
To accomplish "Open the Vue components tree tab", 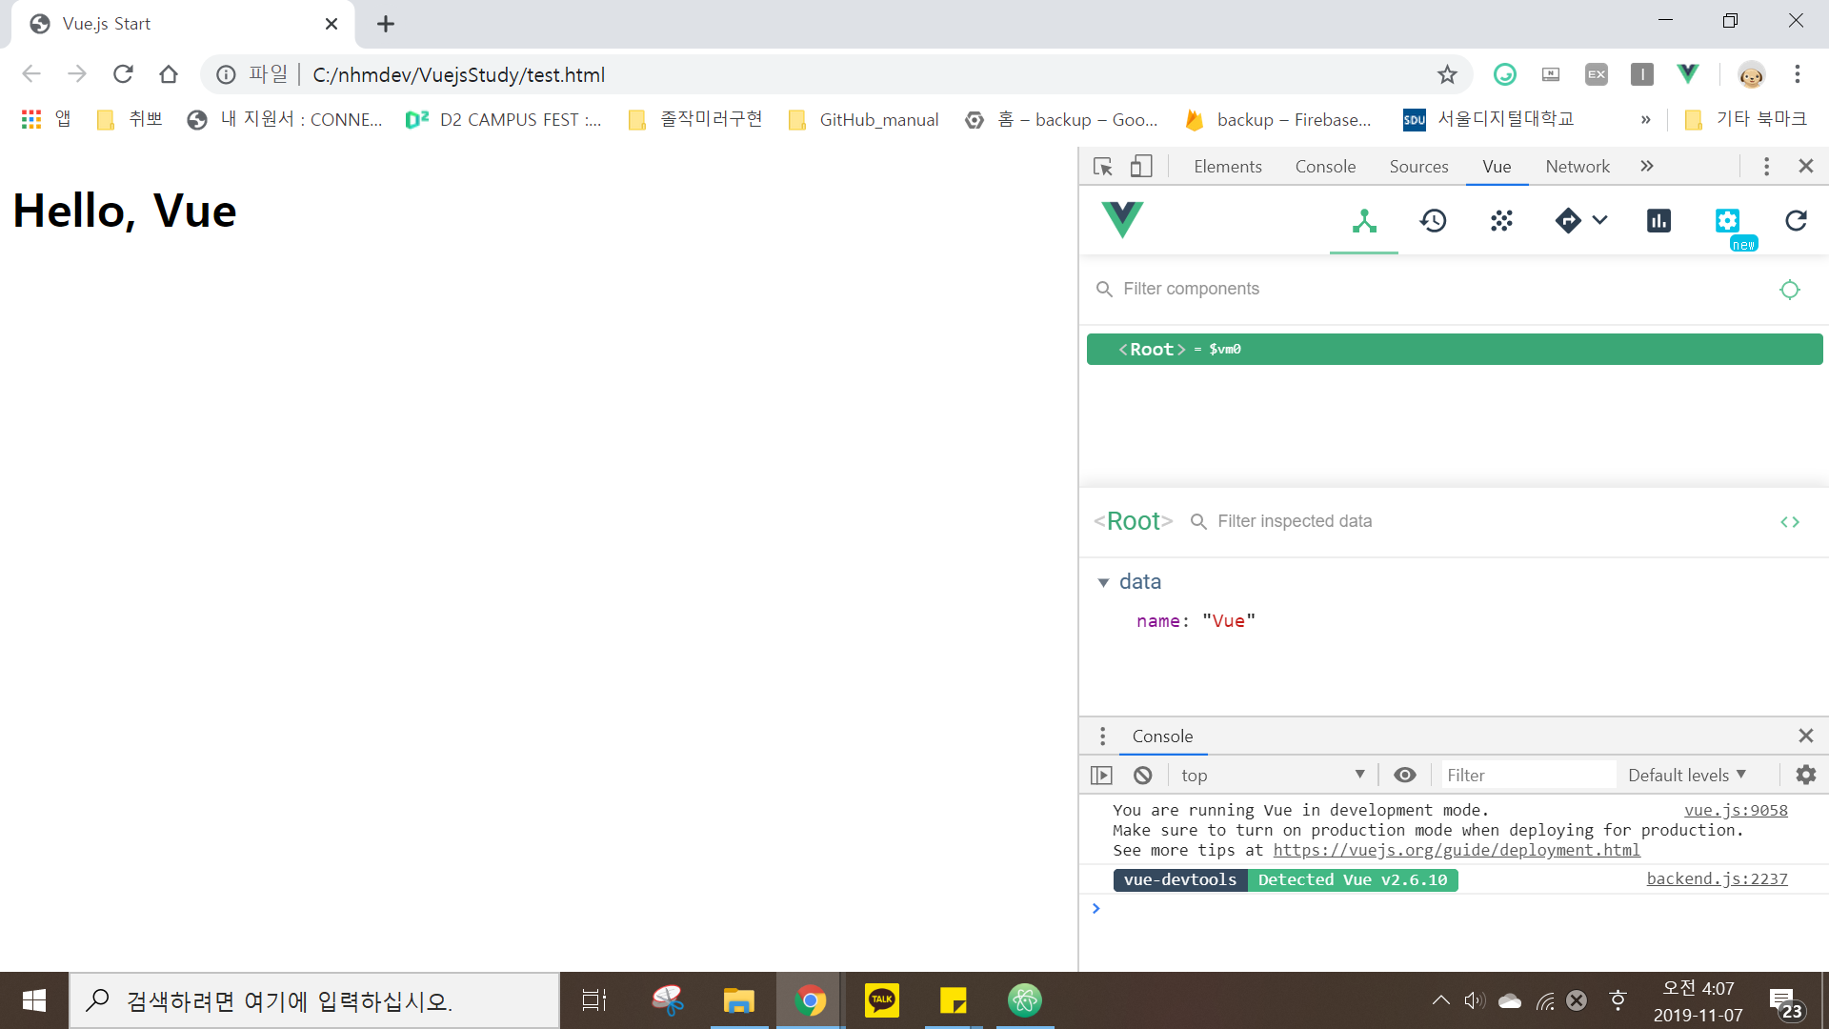I will point(1364,221).
